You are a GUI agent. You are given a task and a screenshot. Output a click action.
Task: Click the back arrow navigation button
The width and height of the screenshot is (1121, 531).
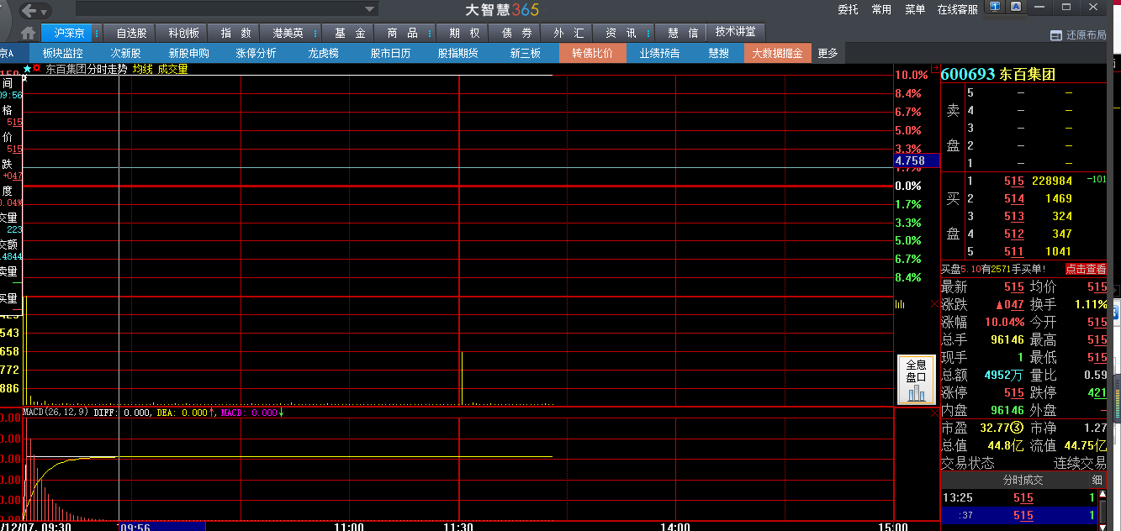(29, 11)
